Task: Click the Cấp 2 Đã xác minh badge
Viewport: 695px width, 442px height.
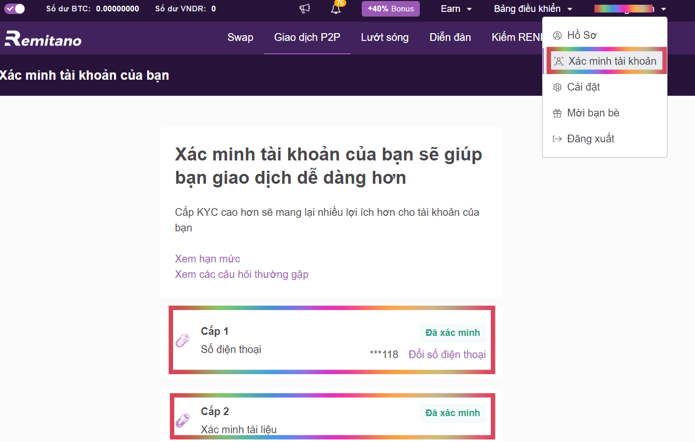Action: click(x=453, y=413)
